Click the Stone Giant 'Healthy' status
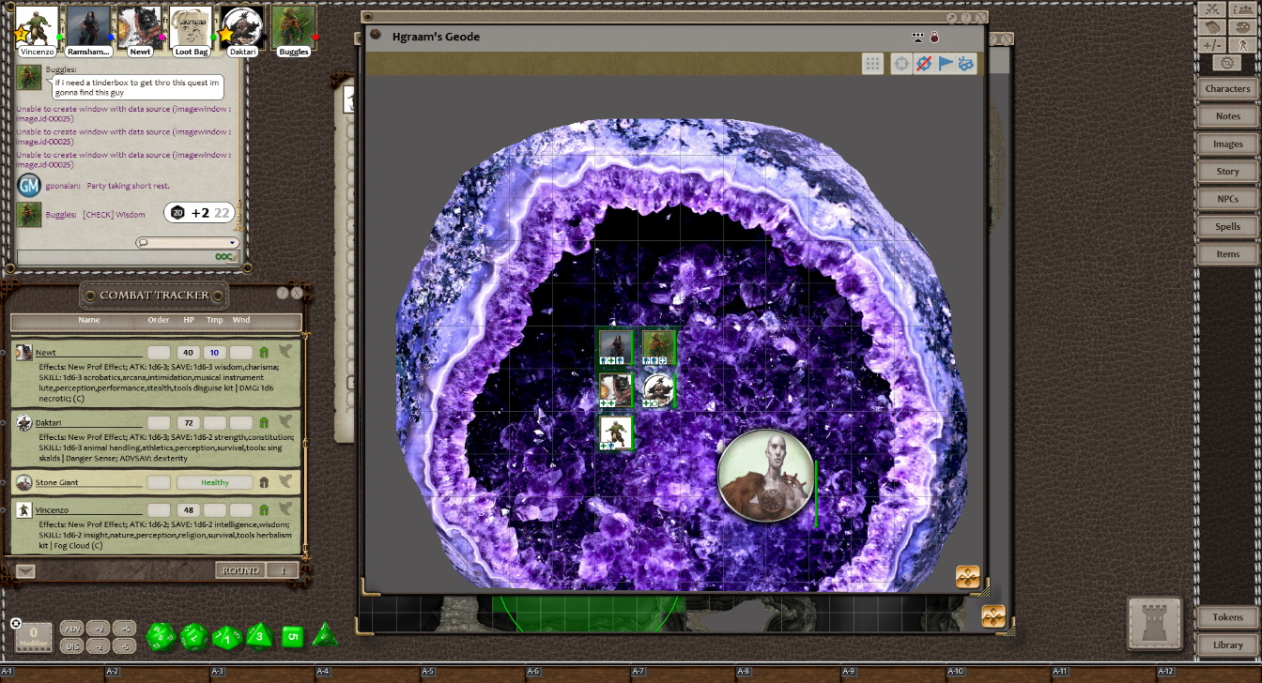 tap(215, 482)
